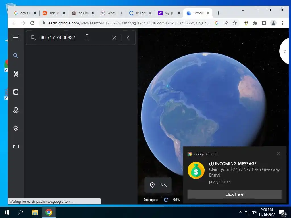Screen dimensions: 291x218
Task: Open Chrome profile avatar
Action: [x=273, y=23]
